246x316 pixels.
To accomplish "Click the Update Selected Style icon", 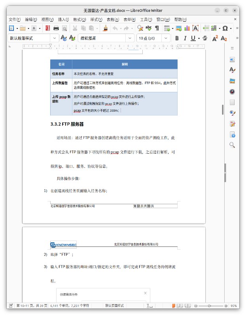I will tap(64, 38).
